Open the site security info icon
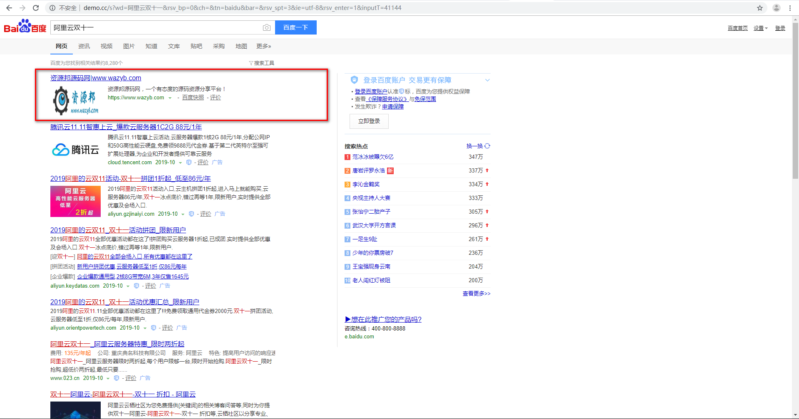799x419 pixels. [52, 8]
